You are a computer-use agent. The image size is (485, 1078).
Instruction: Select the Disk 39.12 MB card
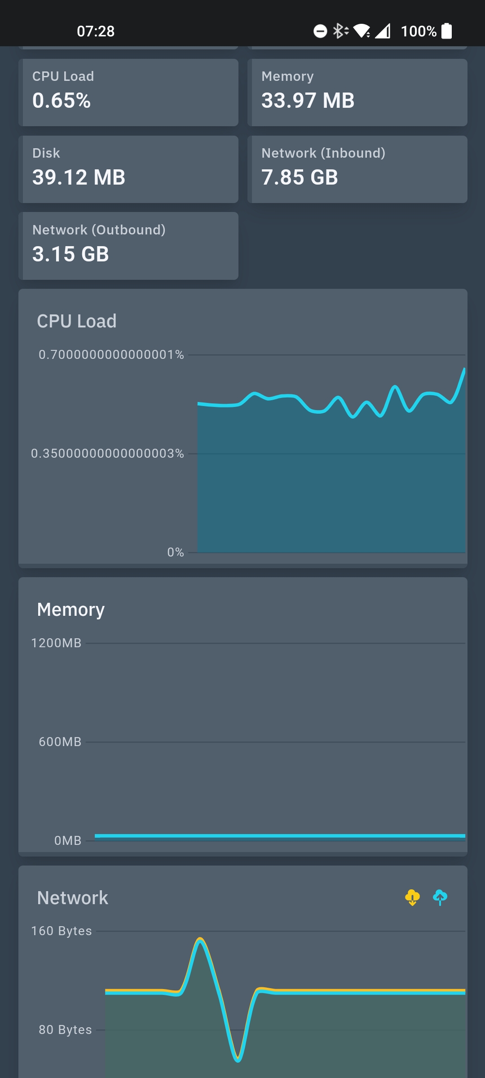click(128, 168)
